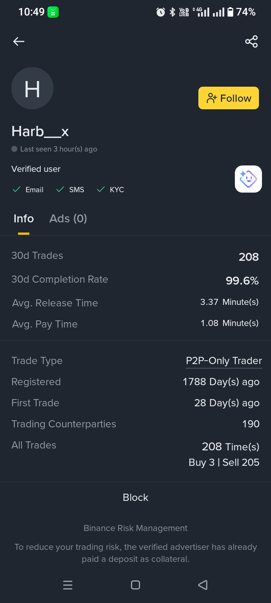Screen dimensions: 271x603
Task: Tap the floating AI assistant icon
Action: pos(248,179)
